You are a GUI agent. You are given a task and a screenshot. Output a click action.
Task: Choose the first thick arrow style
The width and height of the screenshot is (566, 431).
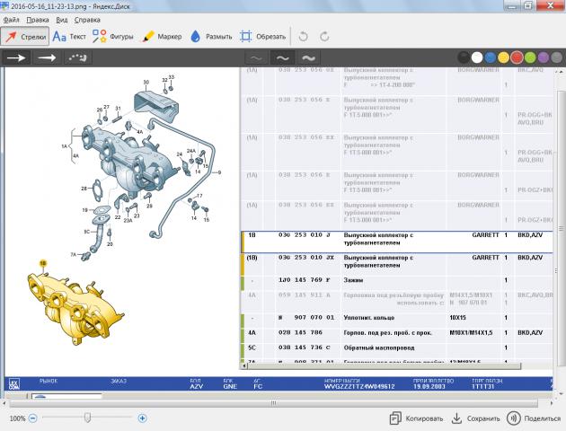click(x=16, y=57)
